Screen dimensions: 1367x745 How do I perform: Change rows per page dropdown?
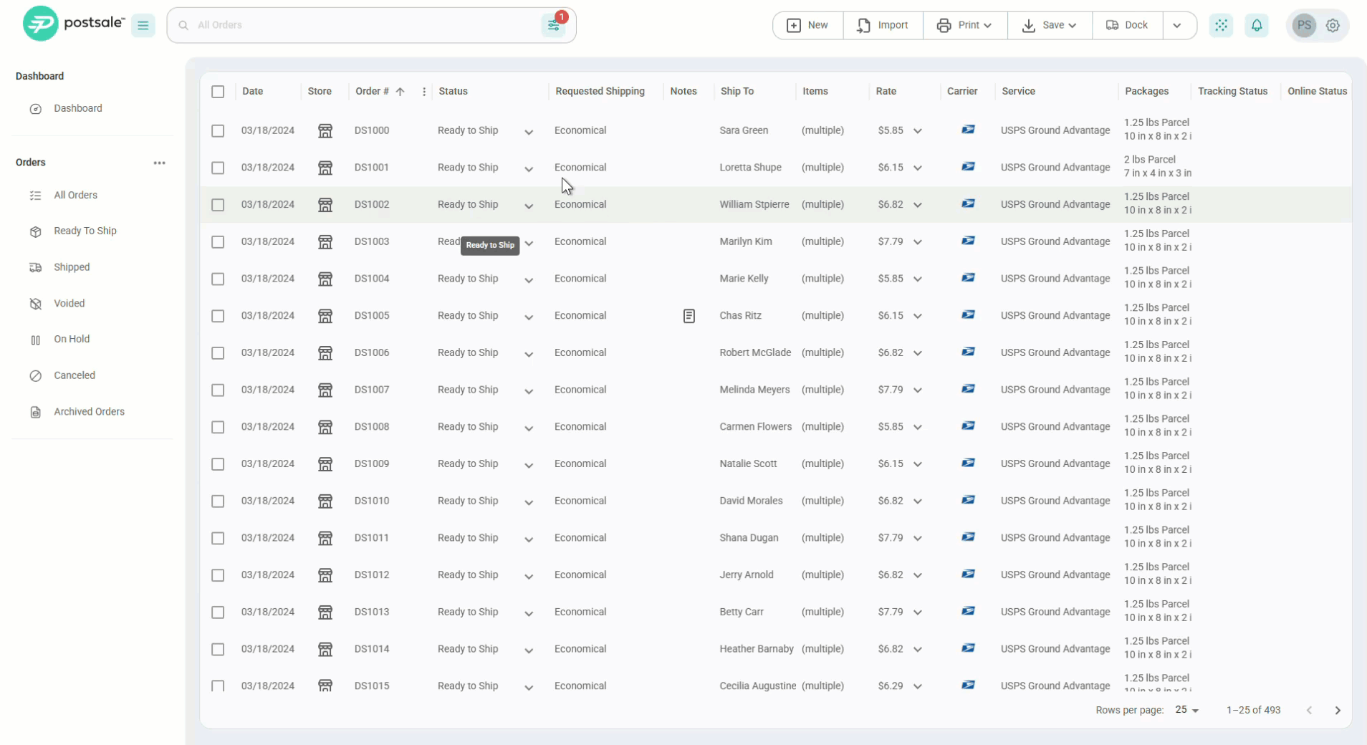tap(1187, 710)
